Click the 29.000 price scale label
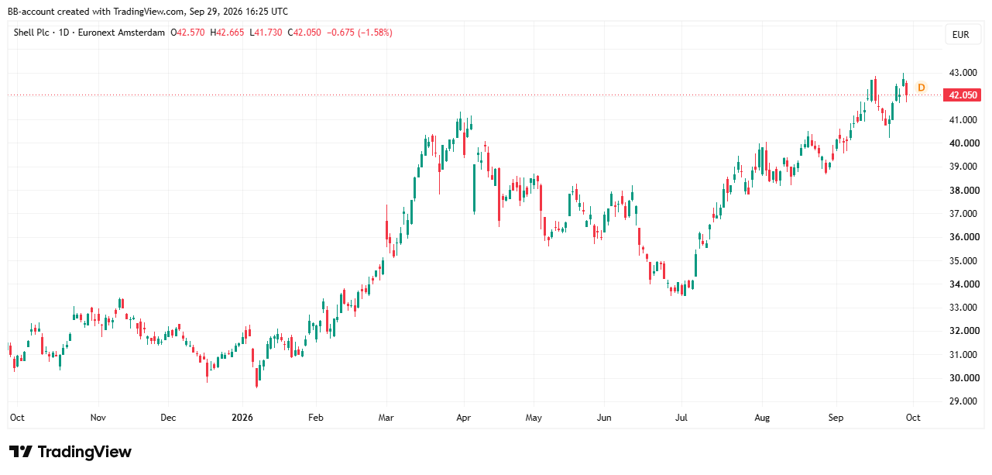Screen dimensions: 992x475 (962, 401)
